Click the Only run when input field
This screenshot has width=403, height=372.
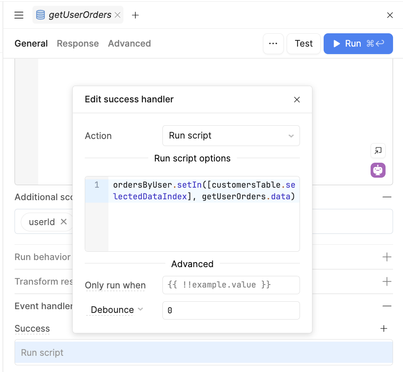coord(231,285)
